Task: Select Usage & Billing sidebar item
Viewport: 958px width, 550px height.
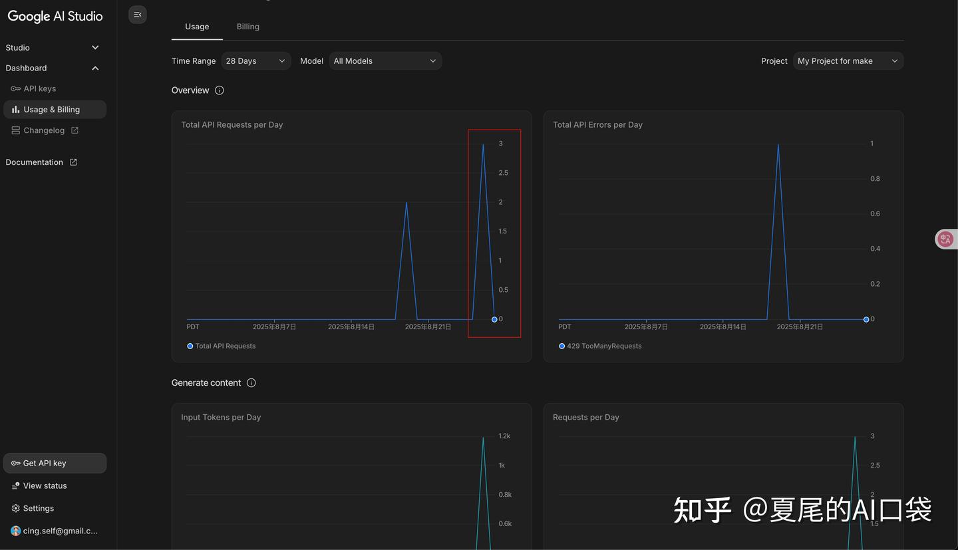Action: point(55,109)
